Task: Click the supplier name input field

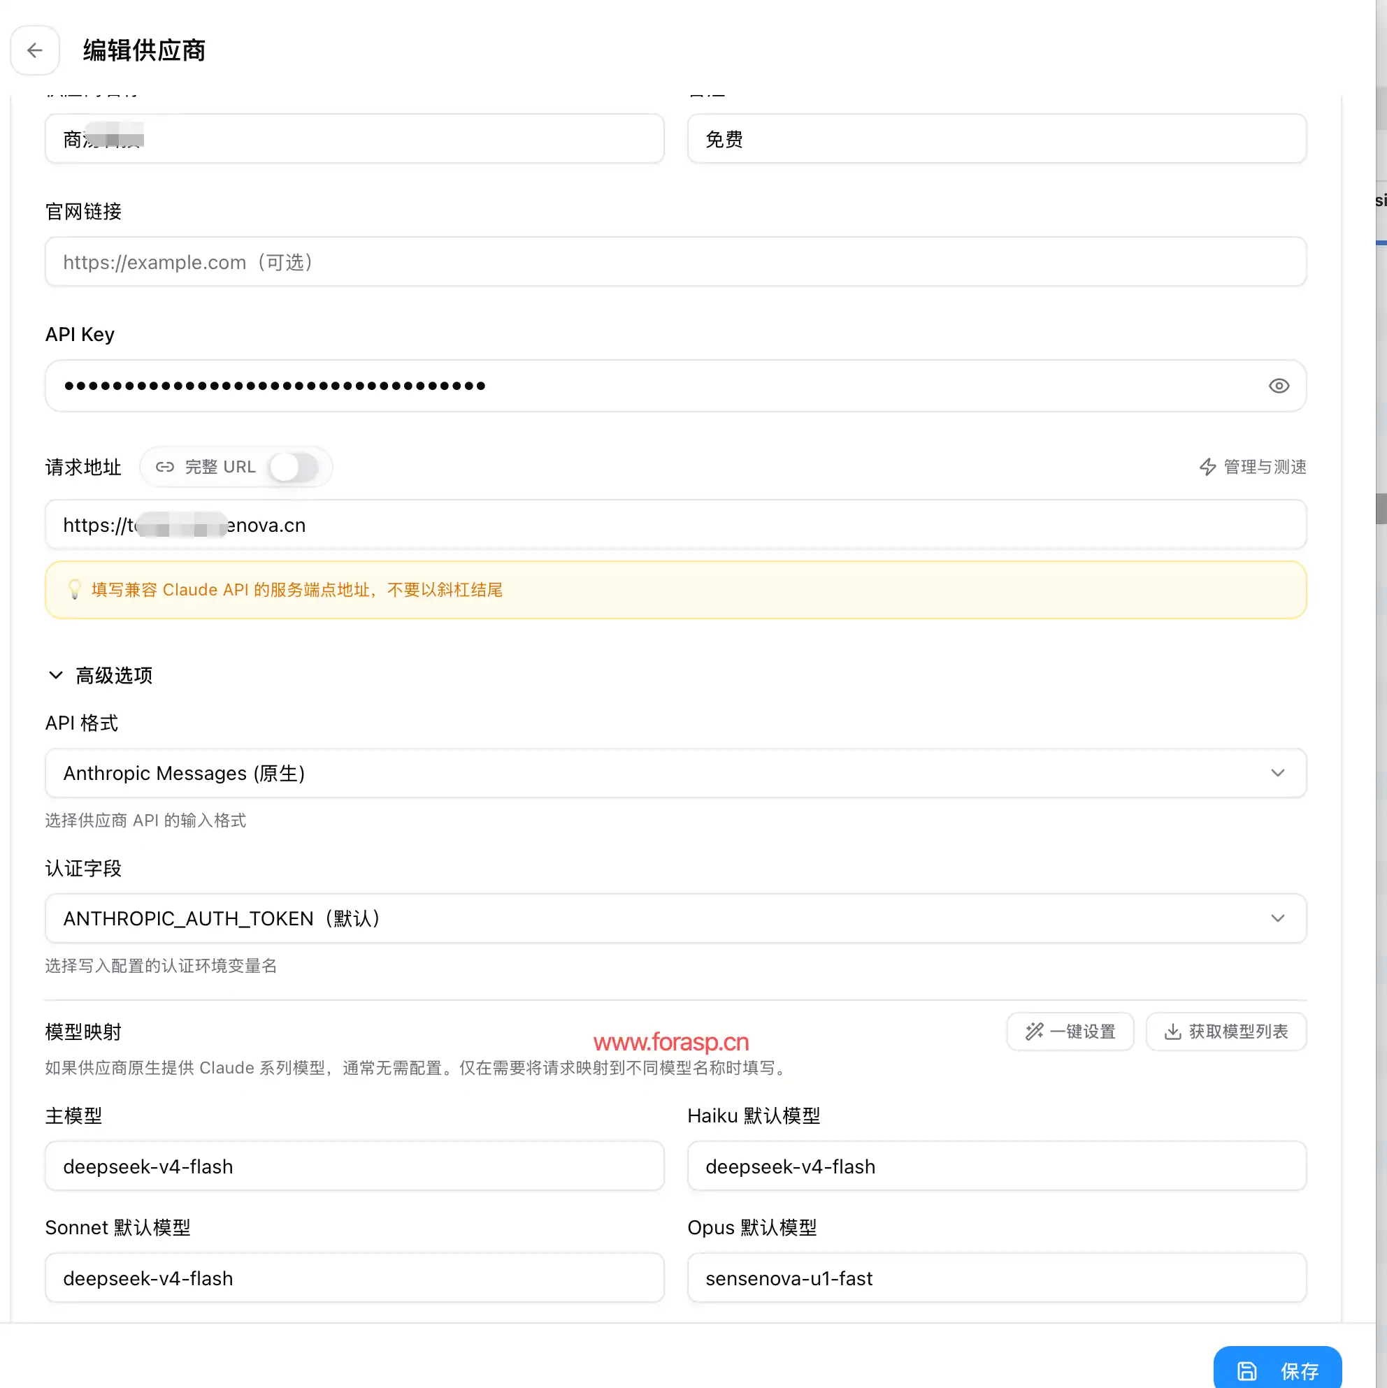Action: [354, 138]
